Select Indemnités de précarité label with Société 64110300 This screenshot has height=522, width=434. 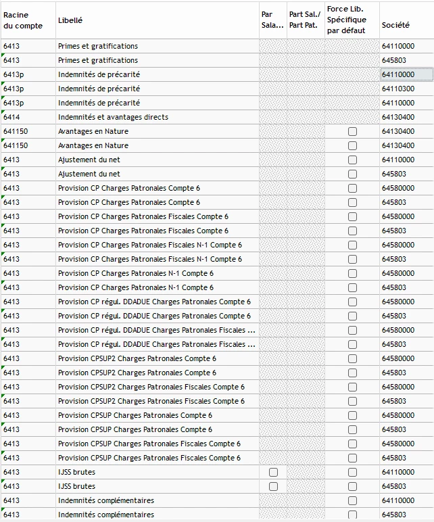pyautogui.click(x=99, y=89)
